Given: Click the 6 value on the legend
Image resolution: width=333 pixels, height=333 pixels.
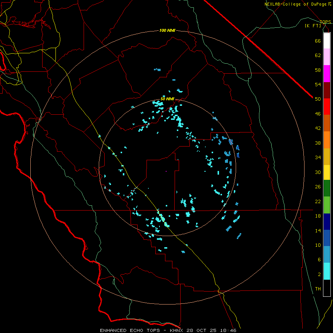Looking at the screenshot, I should pos(319,260).
